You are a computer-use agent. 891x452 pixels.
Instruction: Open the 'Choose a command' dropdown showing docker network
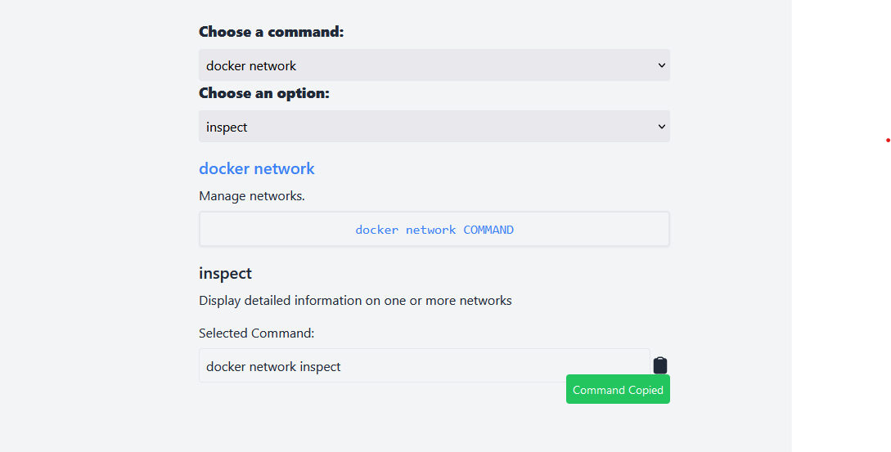(434, 65)
